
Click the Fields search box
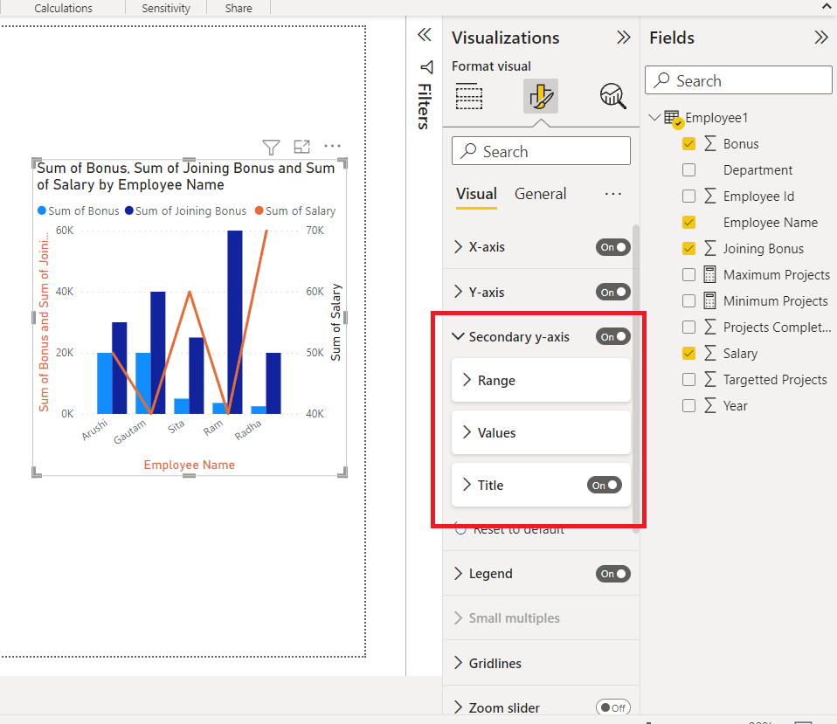point(738,80)
